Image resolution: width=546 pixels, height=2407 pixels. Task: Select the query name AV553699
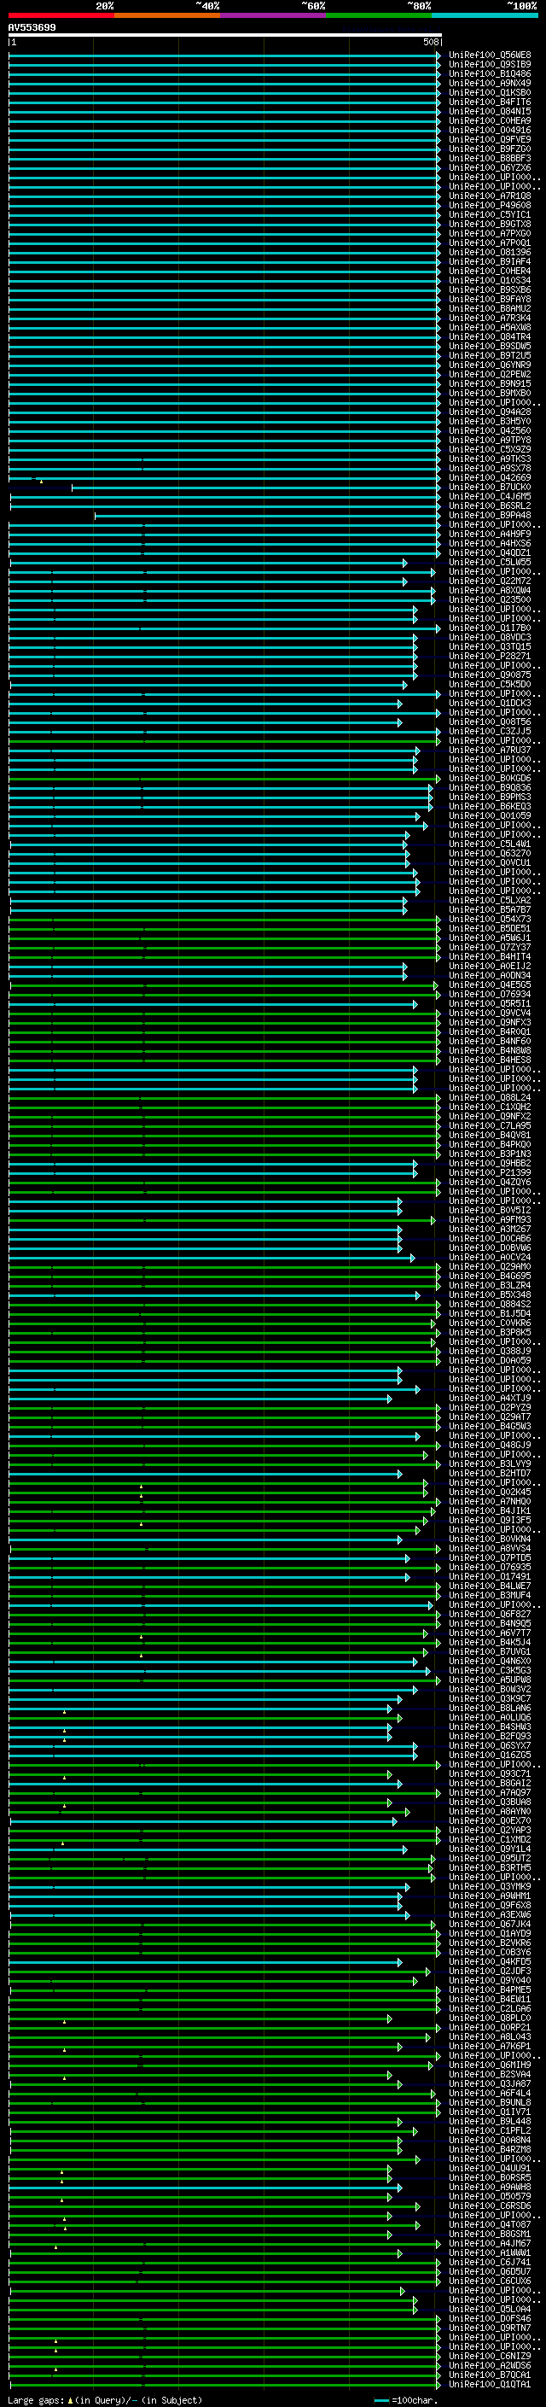pos(32,27)
